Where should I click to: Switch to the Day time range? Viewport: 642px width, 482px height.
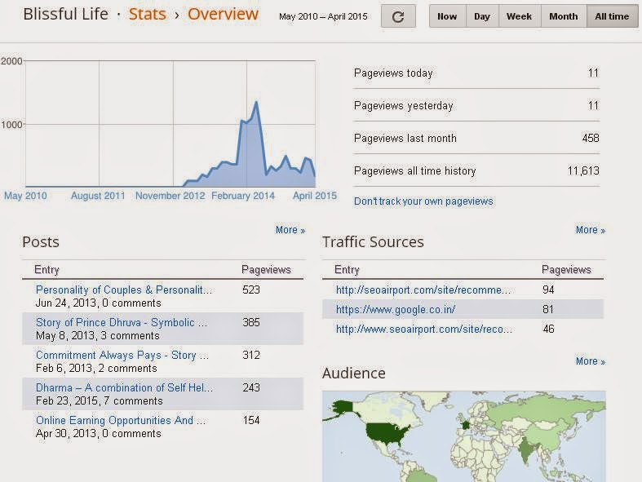click(482, 16)
